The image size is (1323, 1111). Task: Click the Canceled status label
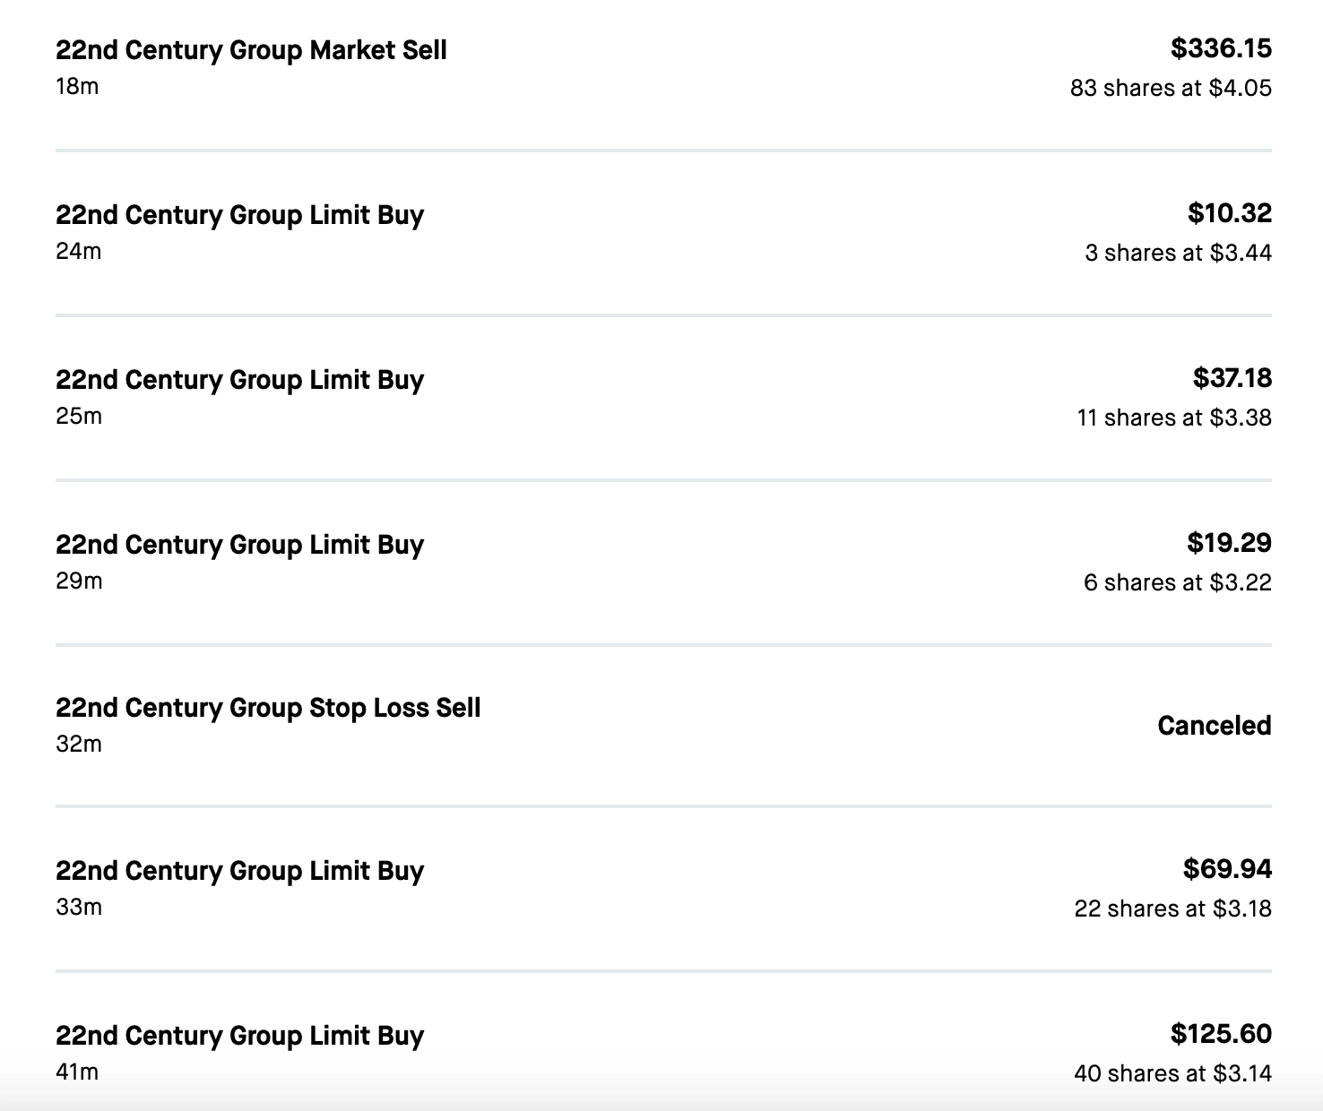click(x=1214, y=725)
